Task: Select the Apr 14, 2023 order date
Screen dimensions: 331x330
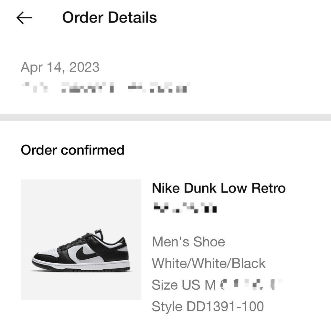Action: 60,67
